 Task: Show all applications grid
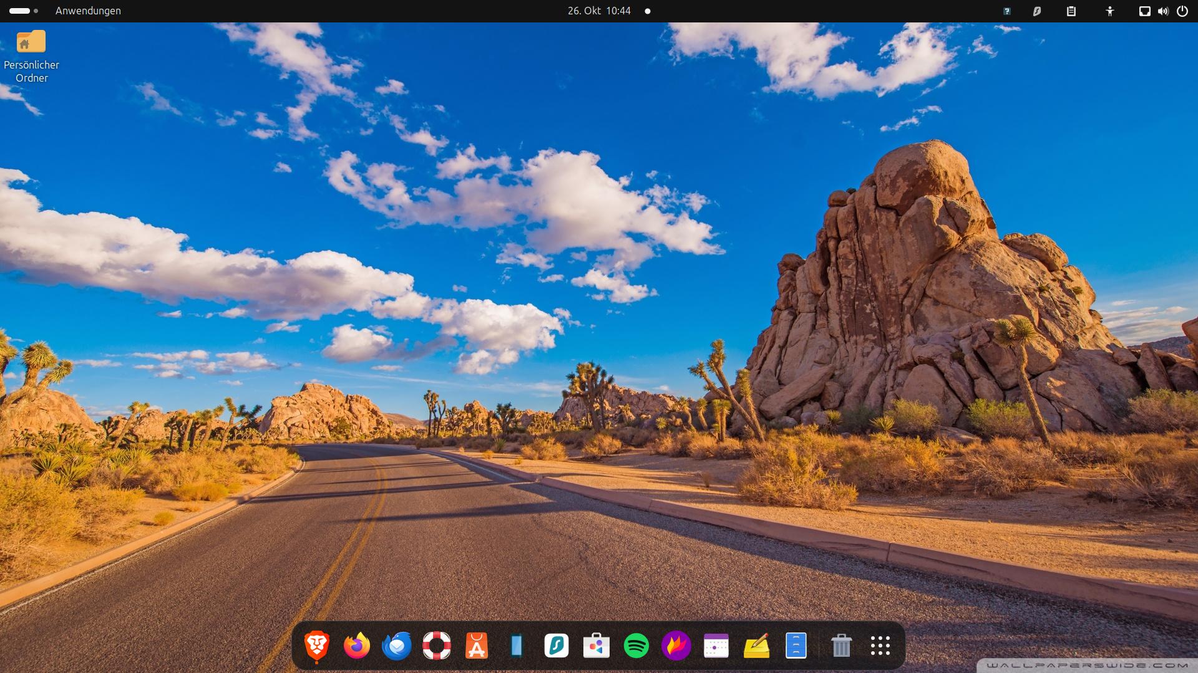880,646
